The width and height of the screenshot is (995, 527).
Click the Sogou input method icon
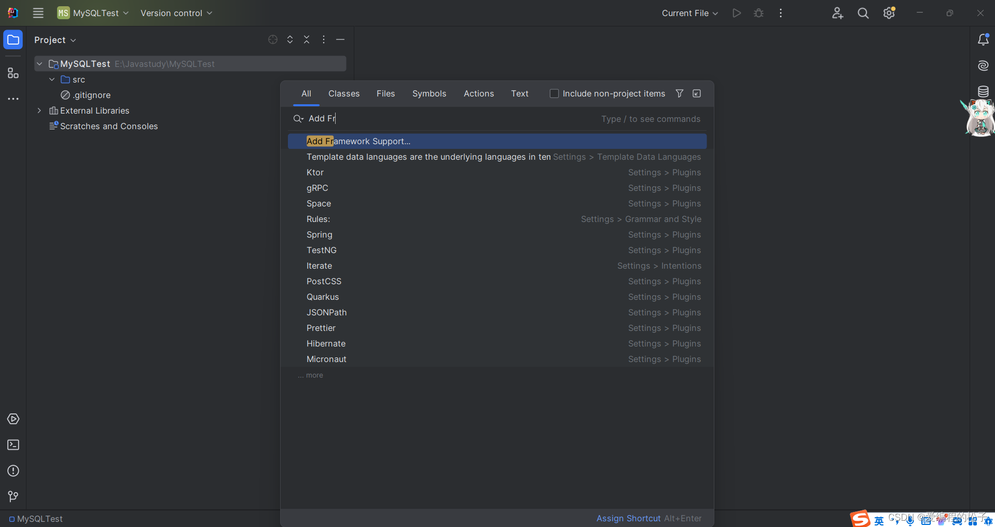(x=860, y=519)
